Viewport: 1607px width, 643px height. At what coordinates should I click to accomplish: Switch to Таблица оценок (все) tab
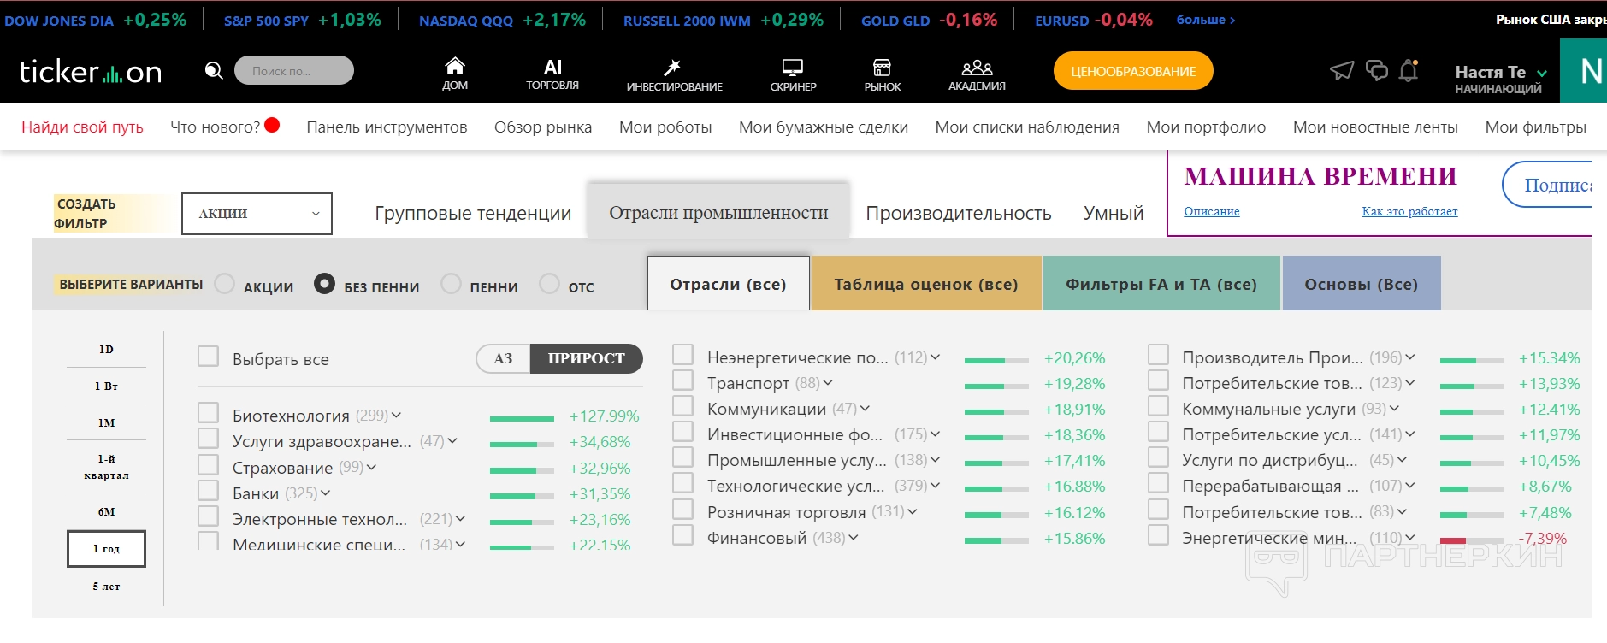click(926, 283)
